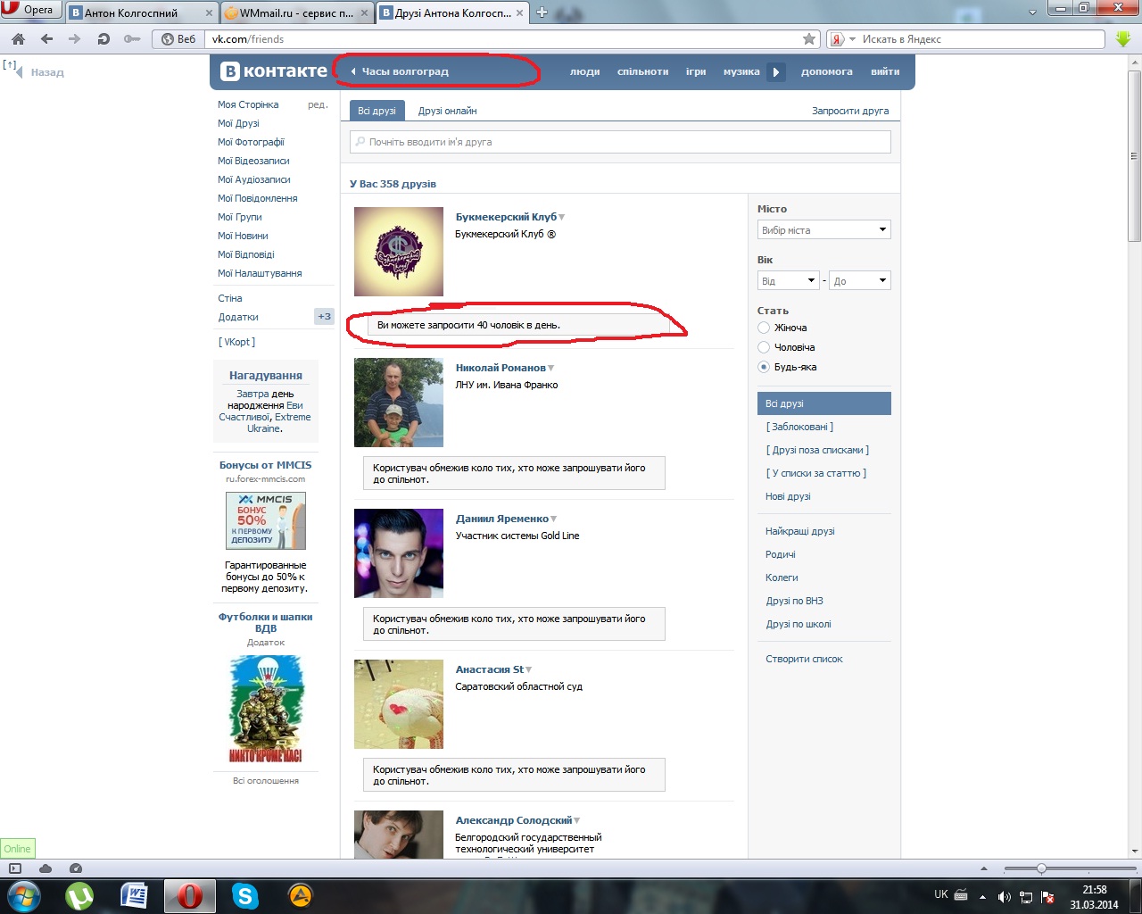Click the music player play arrow in header
The image size is (1142, 914).
[776, 72]
